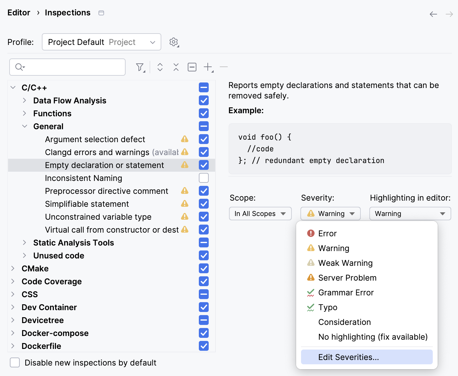This screenshot has width=458, height=376.
Task: Click the back navigation arrow
Action: (433, 14)
